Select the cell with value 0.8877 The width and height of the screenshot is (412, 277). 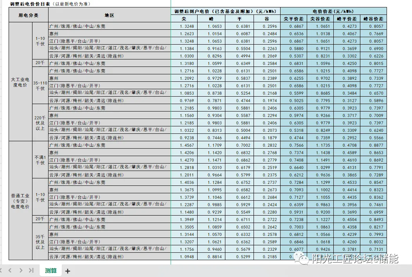coord(373,145)
